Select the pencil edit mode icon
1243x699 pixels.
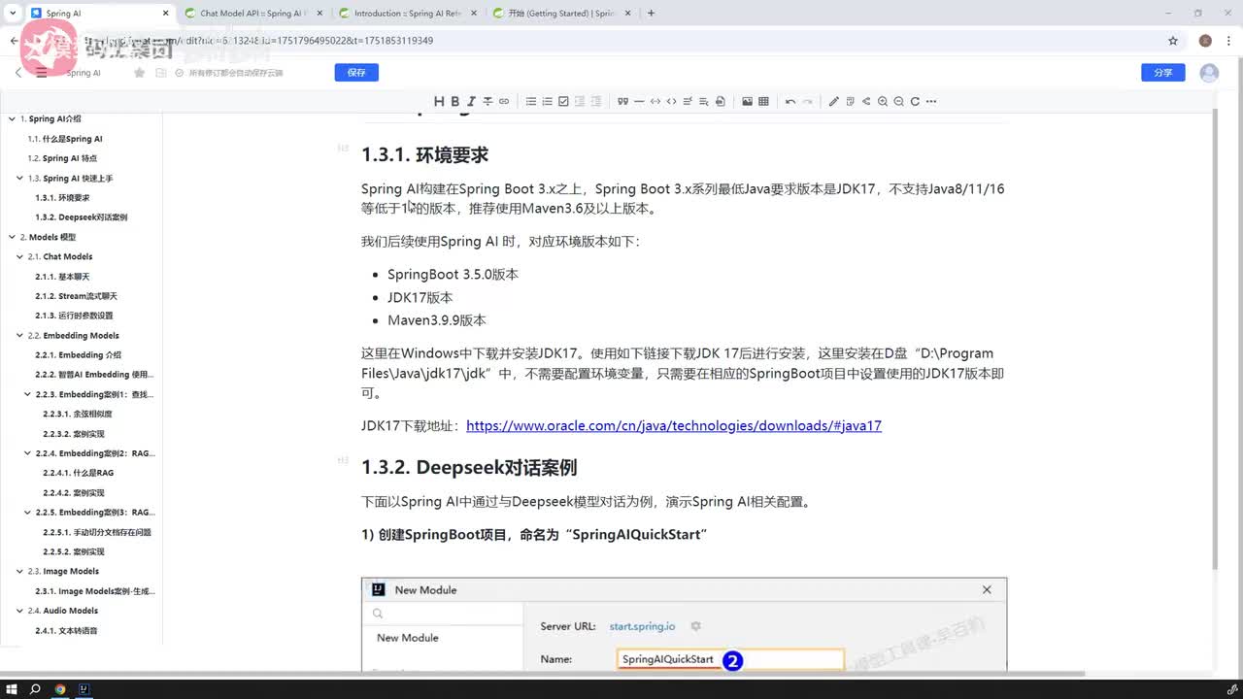coord(833,101)
